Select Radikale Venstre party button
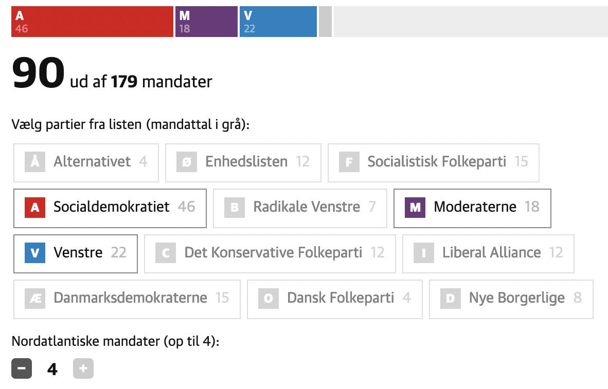The image size is (608, 389). coord(300,208)
